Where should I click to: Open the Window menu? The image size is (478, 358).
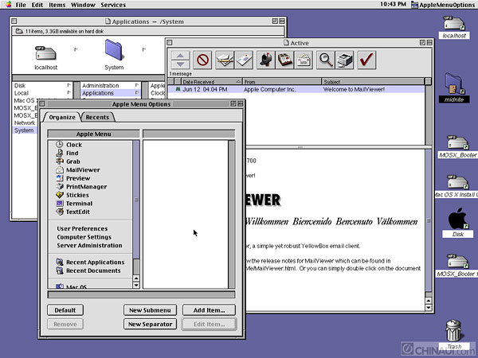pyautogui.click(x=82, y=5)
